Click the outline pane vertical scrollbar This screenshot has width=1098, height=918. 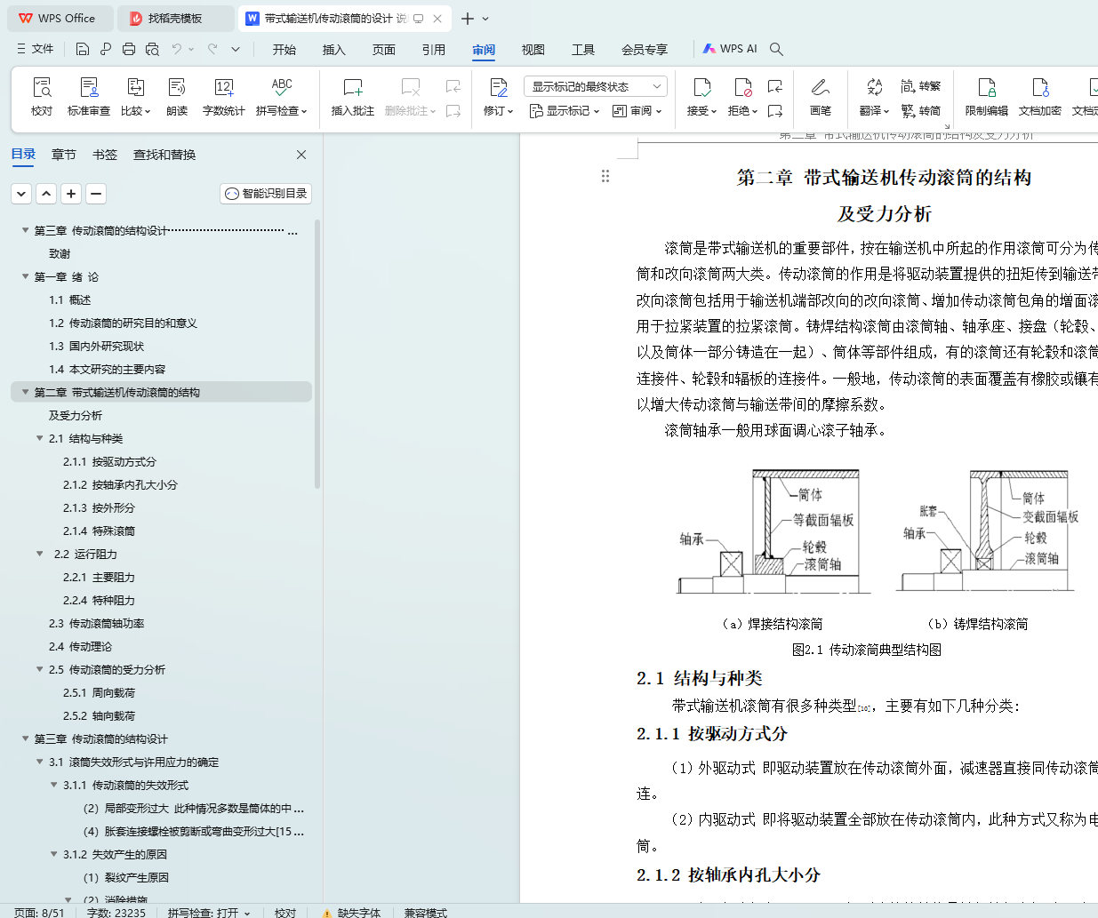[x=317, y=355]
